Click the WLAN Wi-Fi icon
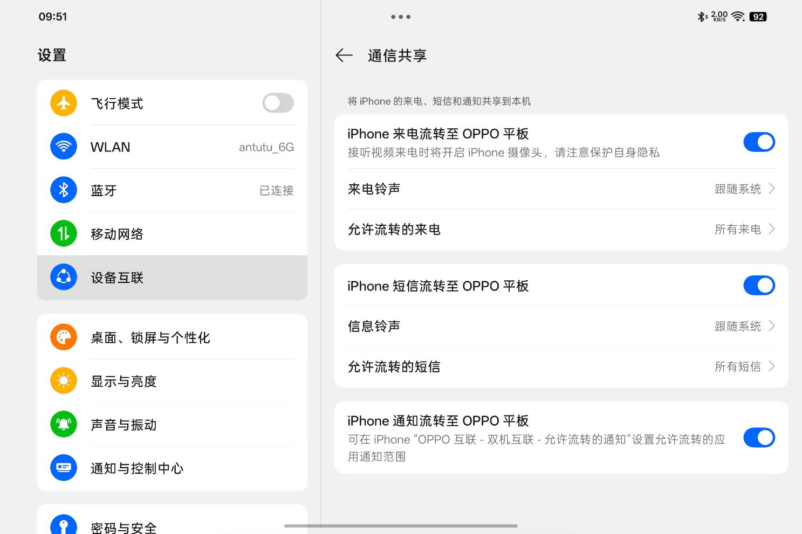The image size is (802, 534). point(63,147)
